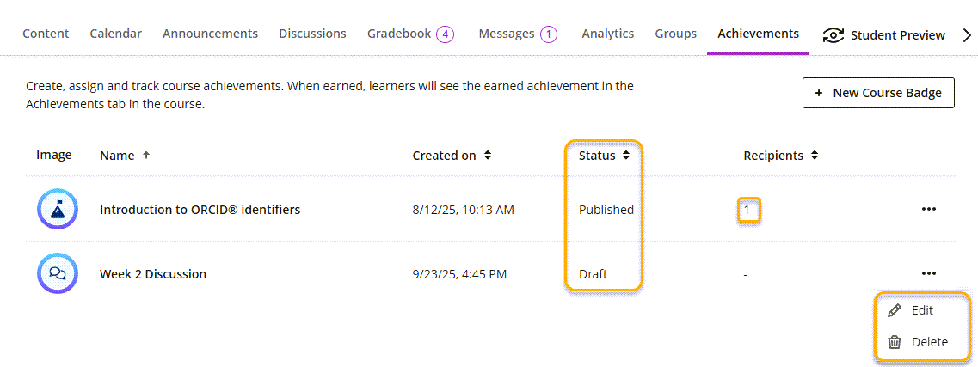This screenshot has height=367, width=978.
Task: Open the Analytics tab
Action: point(607,34)
